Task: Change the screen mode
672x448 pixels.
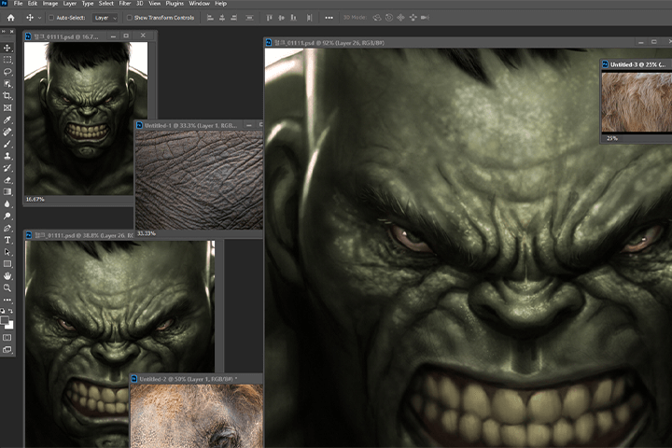Action: (7, 350)
